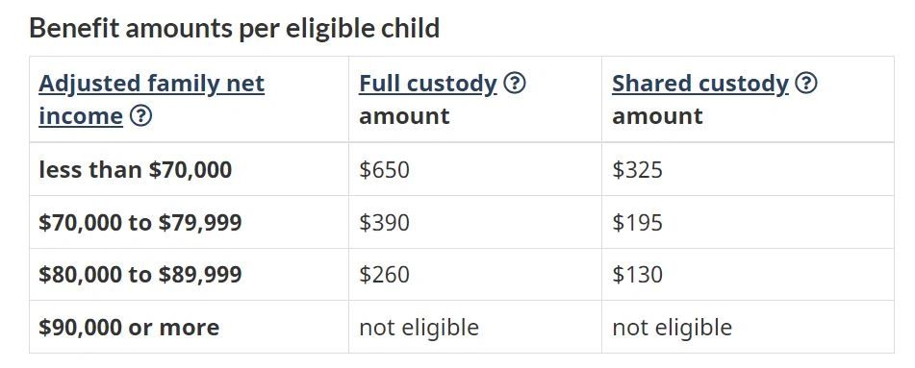Follow the Adjusted family net income link
915x368 pixels.
(151, 100)
